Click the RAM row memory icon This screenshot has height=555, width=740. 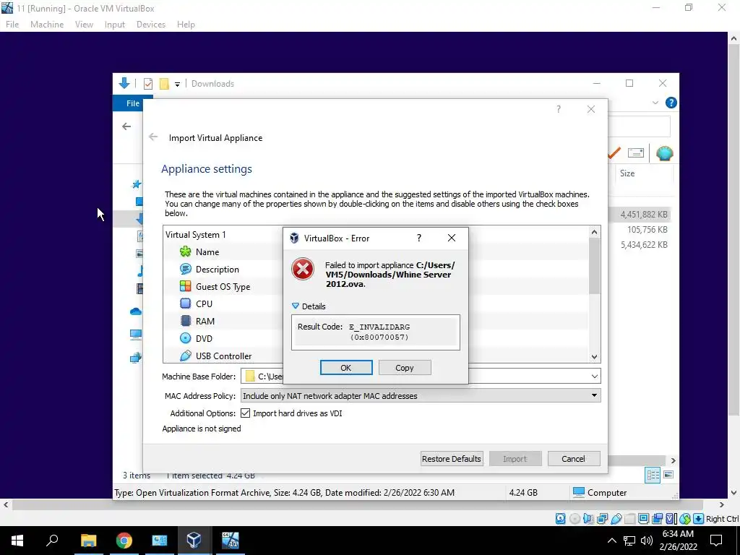click(186, 321)
